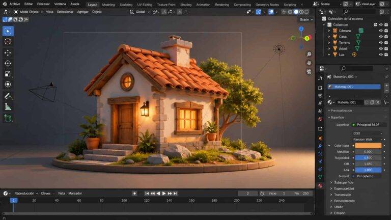Switch to solid viewport shading
This screenshot has width=391, height=220.
tap(296, 12)
